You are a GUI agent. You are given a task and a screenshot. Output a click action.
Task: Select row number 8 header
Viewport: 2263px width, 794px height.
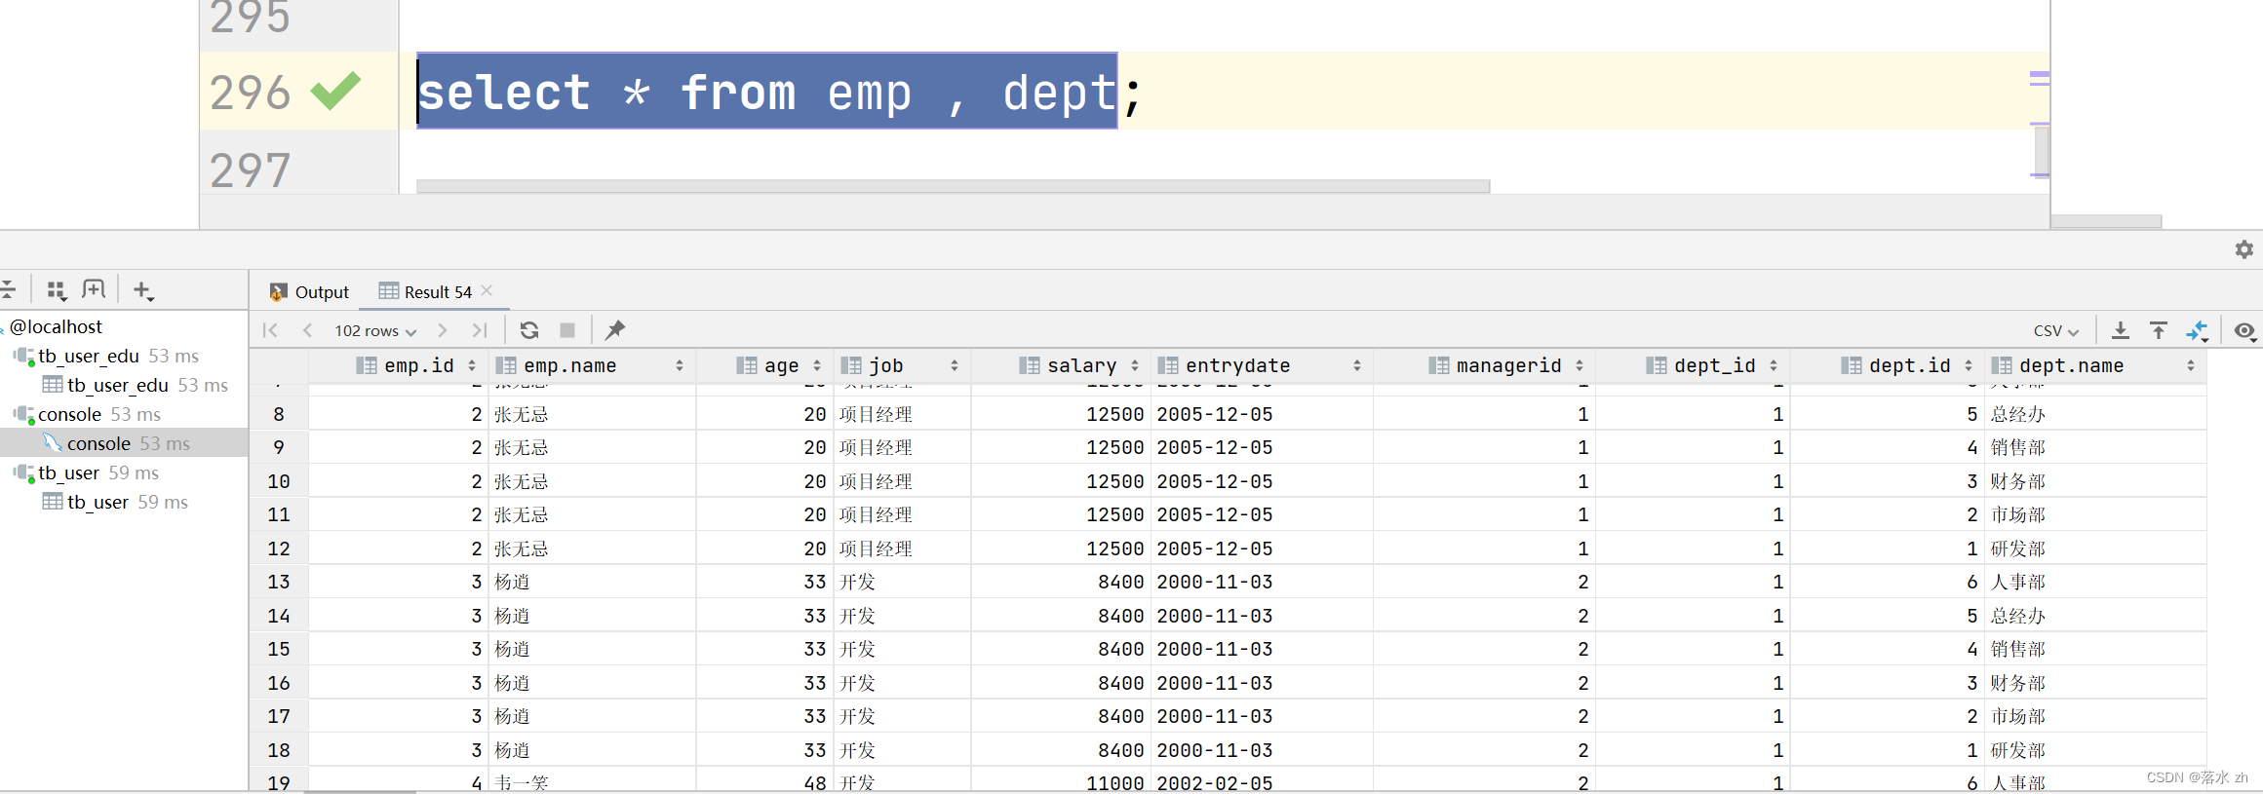(x=279, y=414)
